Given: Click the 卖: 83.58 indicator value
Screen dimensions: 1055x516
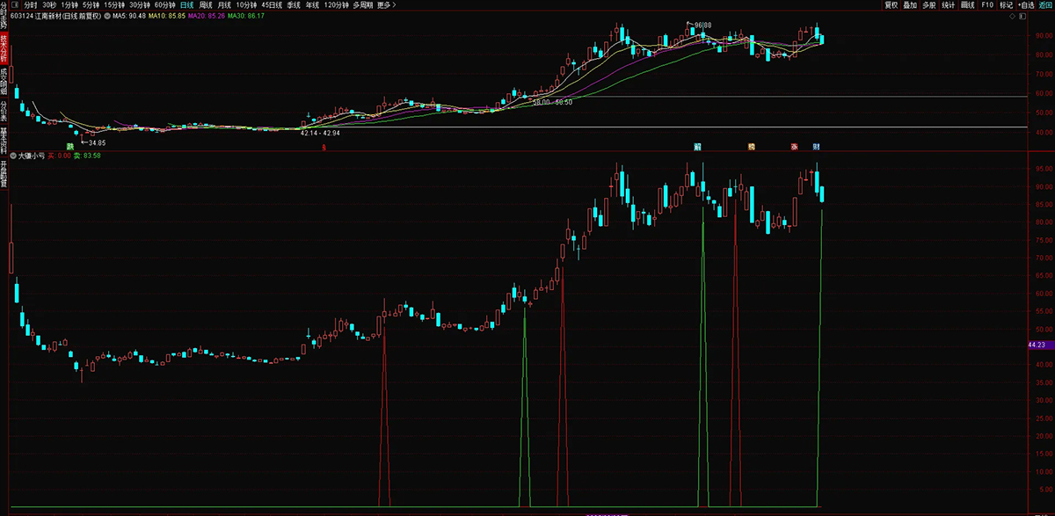Looking at the screenshot, I should point(88,156).
